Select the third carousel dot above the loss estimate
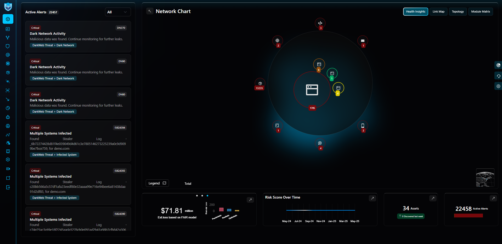This screenshot has height=244, width=502. tap(207, 195)
